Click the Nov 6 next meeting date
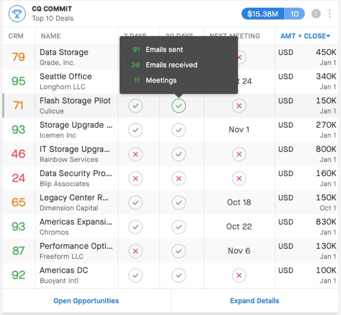The image size is (341, 315). 239,251
